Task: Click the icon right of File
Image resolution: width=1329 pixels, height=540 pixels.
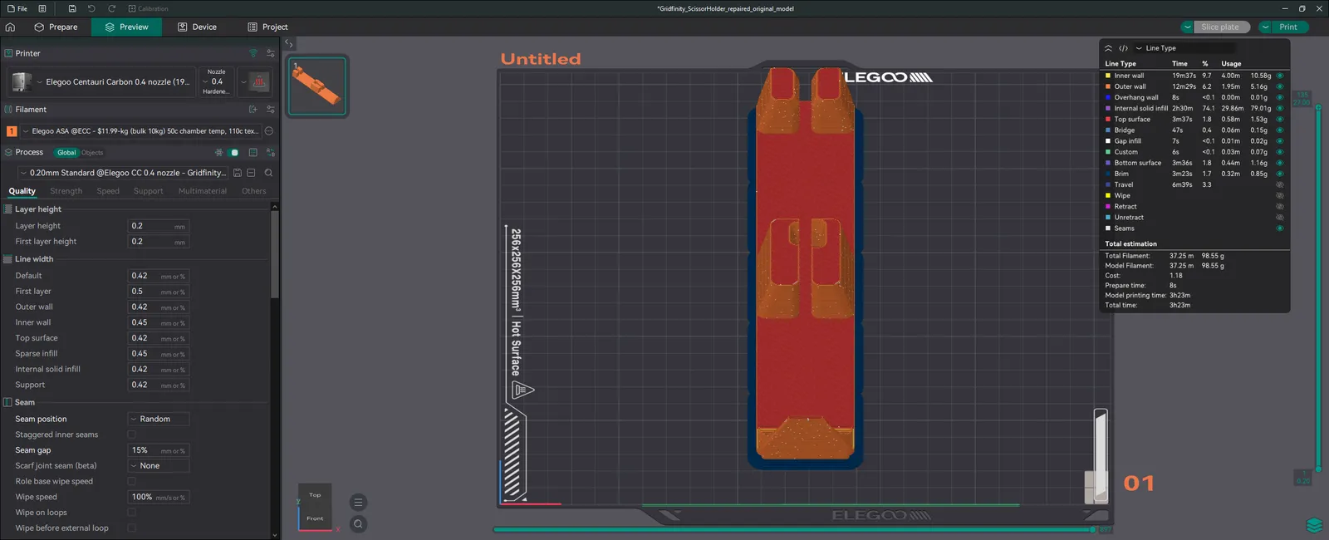Action: click(x=42, y=8)
